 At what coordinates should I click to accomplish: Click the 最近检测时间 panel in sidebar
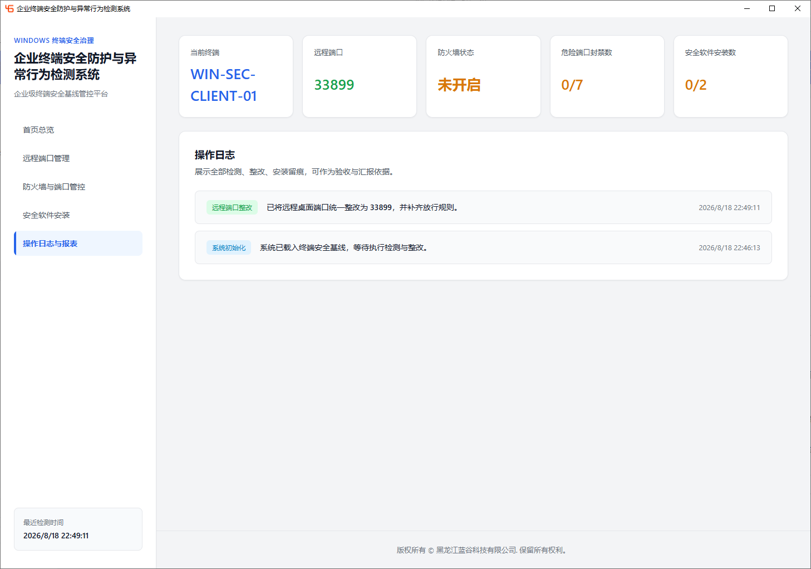pos(78,529)
